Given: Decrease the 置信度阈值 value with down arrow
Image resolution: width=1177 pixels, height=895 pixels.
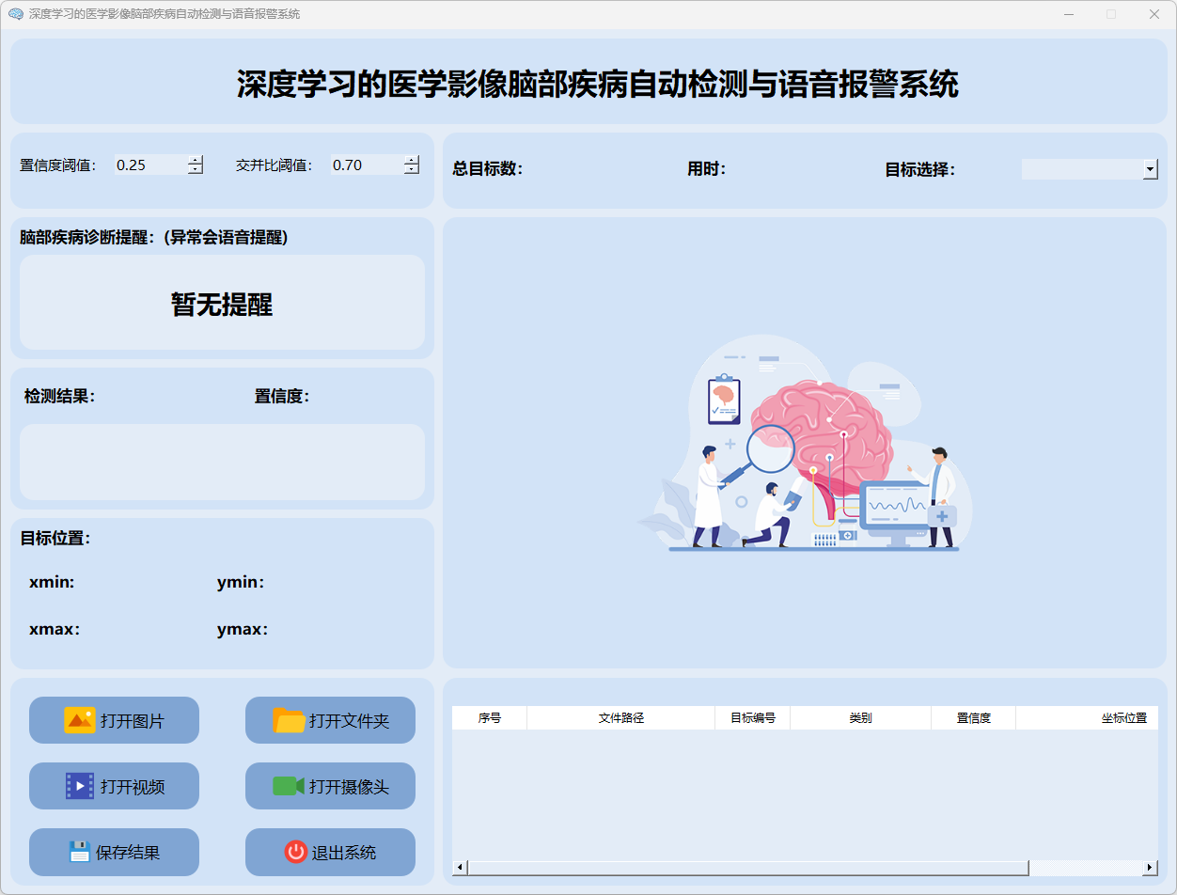Looking at the screenshot, I should click(x=196, y=170).
